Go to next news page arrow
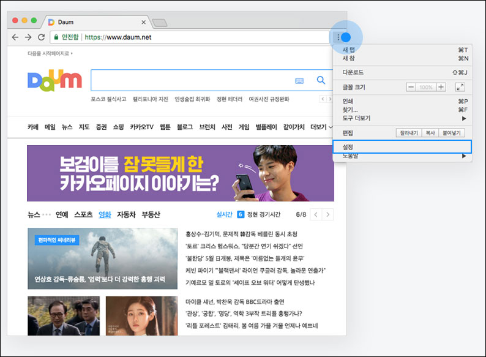Screen dimensions: 486x357 click(x=327, y=214)
